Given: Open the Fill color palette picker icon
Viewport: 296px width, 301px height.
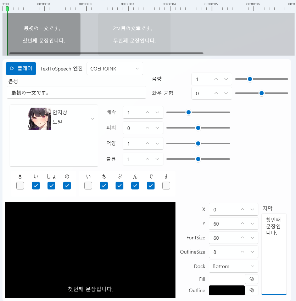Looking at the screenshot, I should tap(252, 279).
